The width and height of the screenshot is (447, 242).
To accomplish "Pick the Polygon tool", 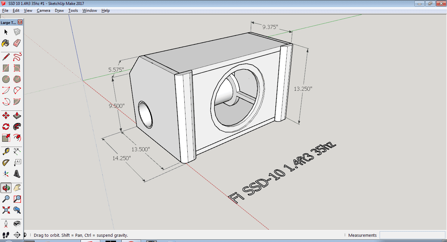I will click(x=17, y=79).
